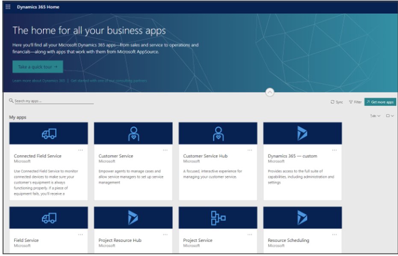Open more options for Customer Service card
The width and height of the screenshot is (398, 256).
[165, 150]
